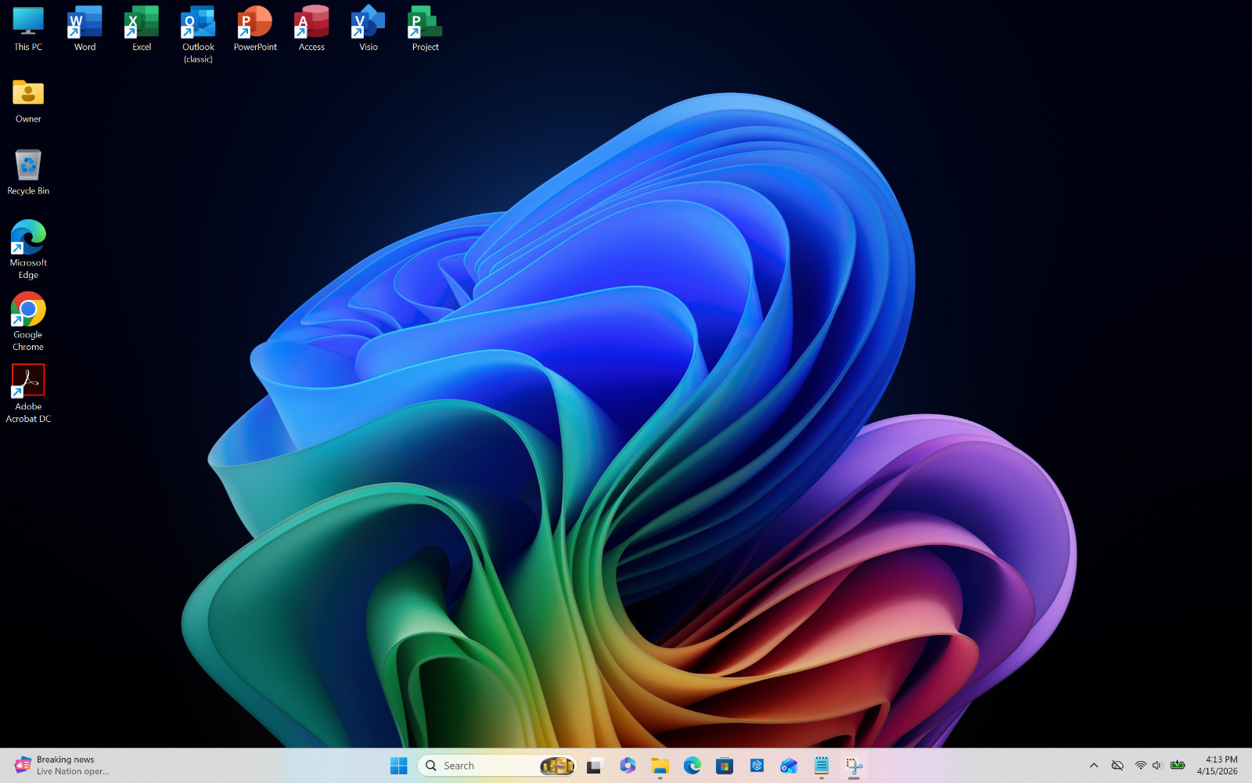Open File Explorer from taskbar
1252x783 pixels.
point(660,766)
